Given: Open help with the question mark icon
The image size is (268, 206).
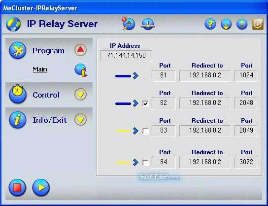Looking at the screenshot, I should [210, 24].
